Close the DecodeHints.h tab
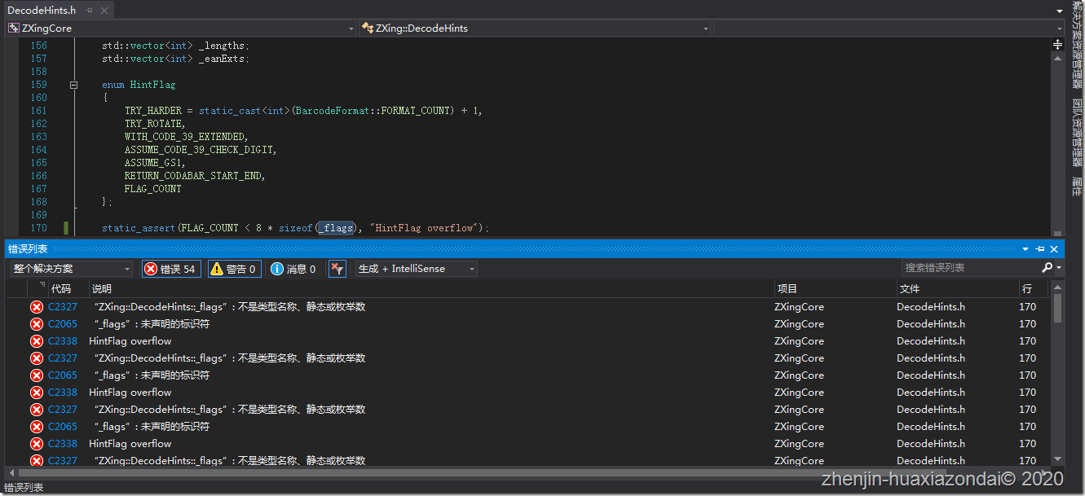The height and width of the screenshot is (496, 1085). click(x=104, y=11)
